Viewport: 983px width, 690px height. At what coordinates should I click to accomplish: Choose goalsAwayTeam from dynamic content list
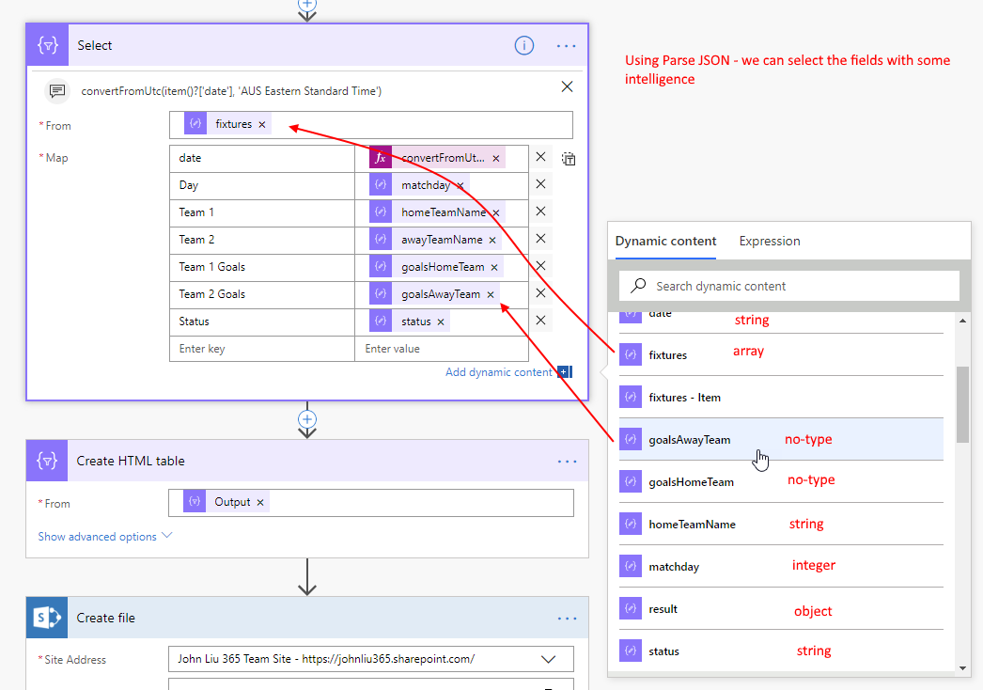point(689,440)
